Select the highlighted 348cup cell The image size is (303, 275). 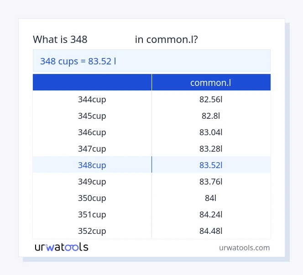[92, 165]
